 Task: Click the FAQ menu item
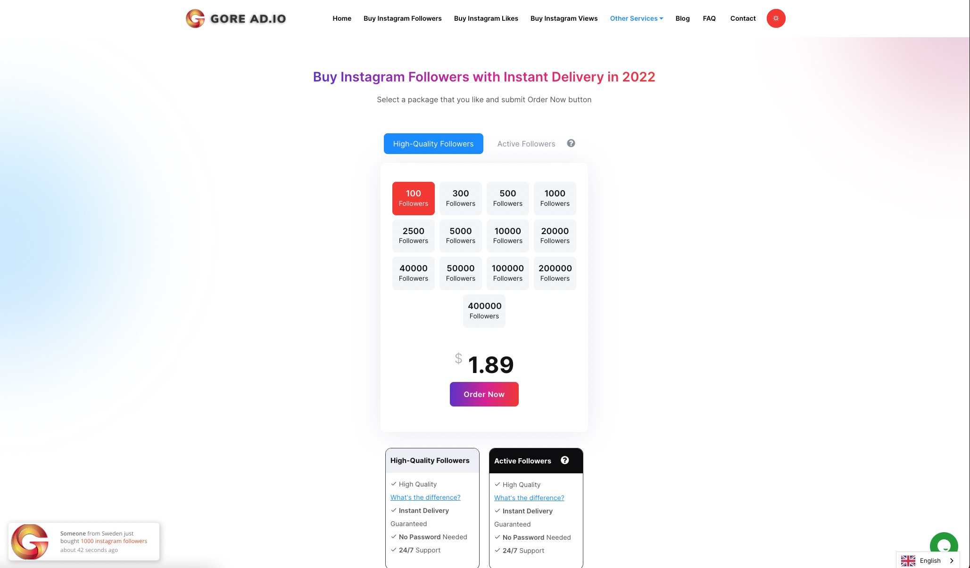tap(709, 18)
